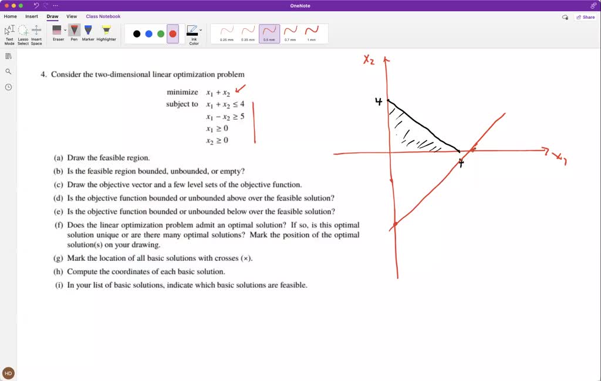
Task: Expand the Ink Color dropdown arrow
Action: tap(201, 30)
